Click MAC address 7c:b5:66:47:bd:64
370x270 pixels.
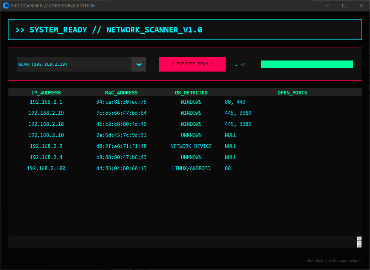click(x=121, y=113)
